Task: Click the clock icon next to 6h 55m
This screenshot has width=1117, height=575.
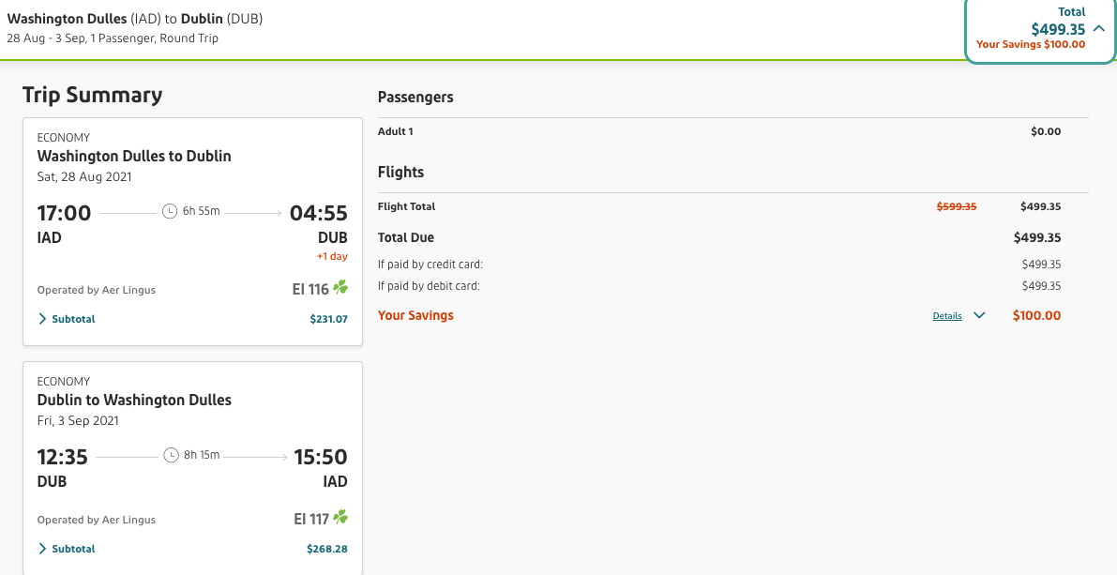Action: (x=170, y=211)
